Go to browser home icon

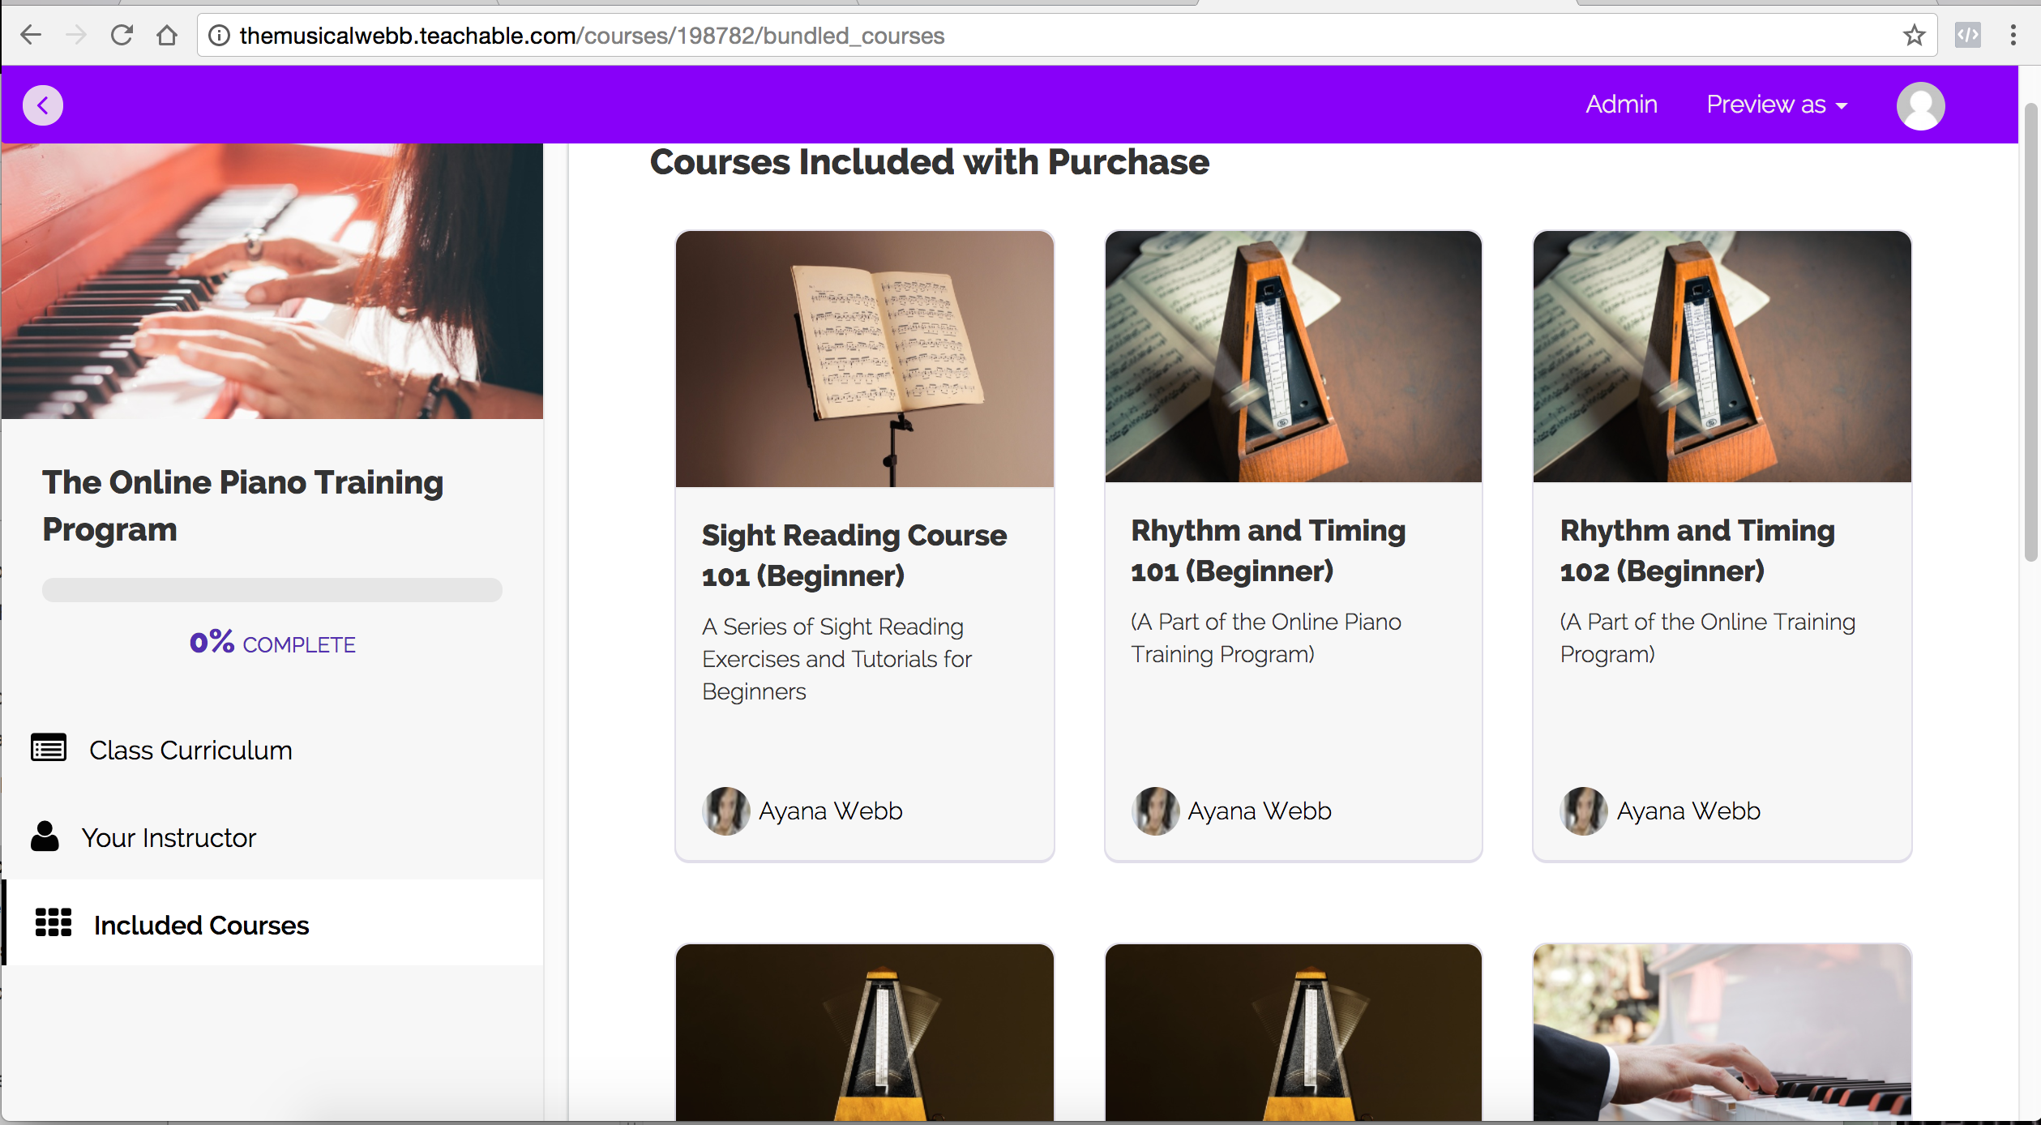click(167, 35)
